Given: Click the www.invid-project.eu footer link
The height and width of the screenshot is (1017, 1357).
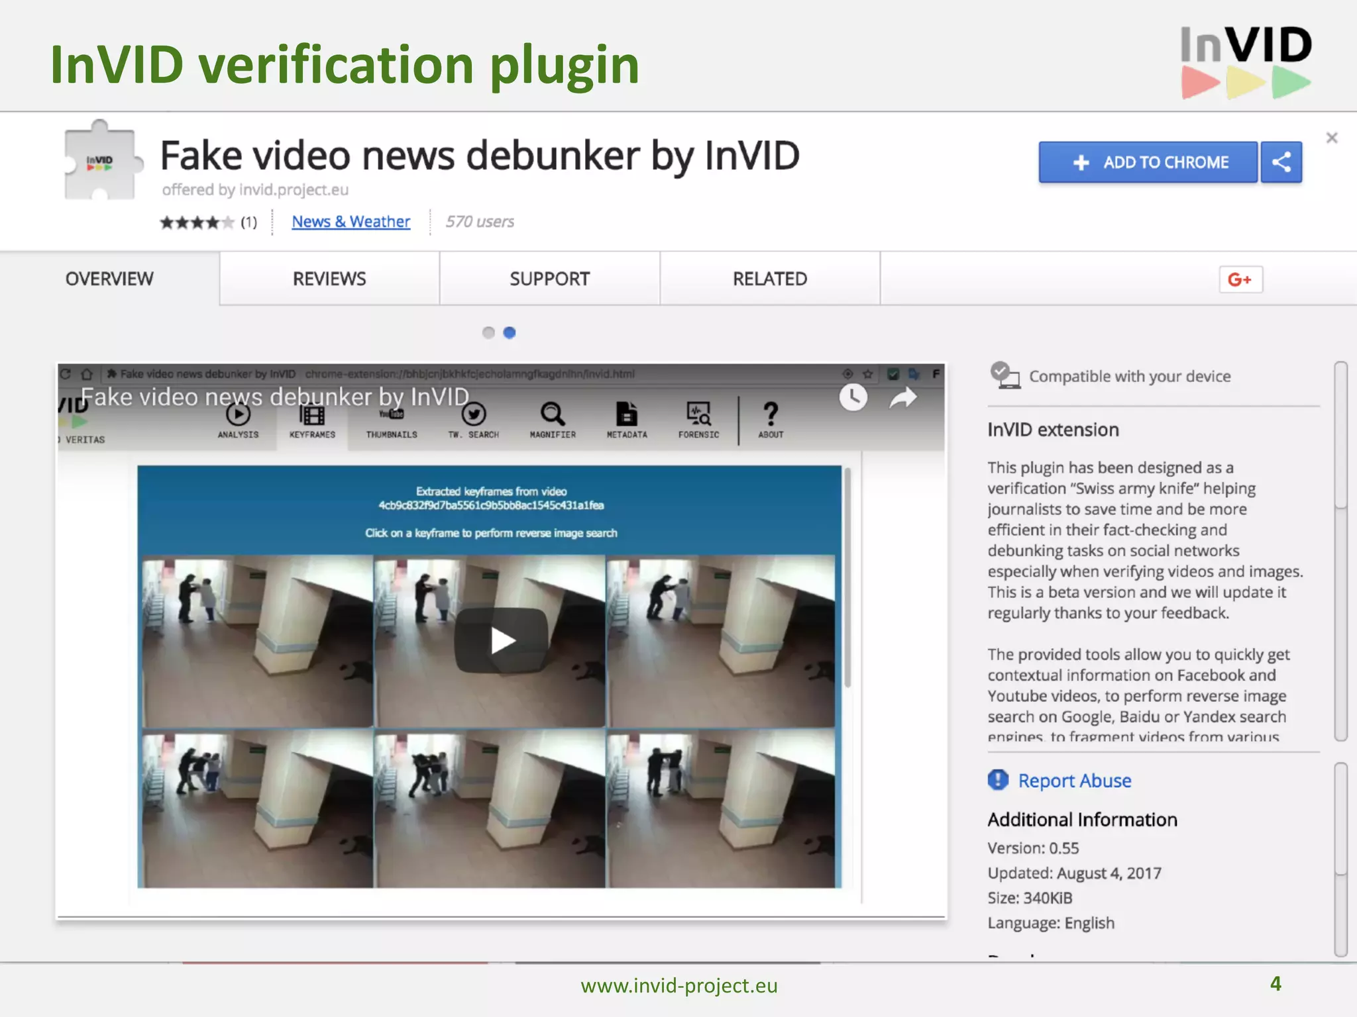Looking at the screenshot, I should pyautogui.click(x=679, y=985).
